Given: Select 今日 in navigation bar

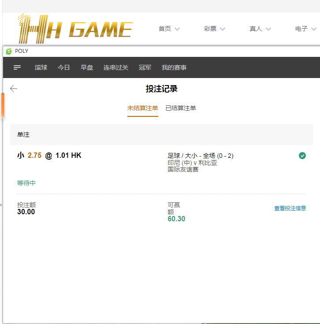Looking at the screenshot, I should pos(64,67).
